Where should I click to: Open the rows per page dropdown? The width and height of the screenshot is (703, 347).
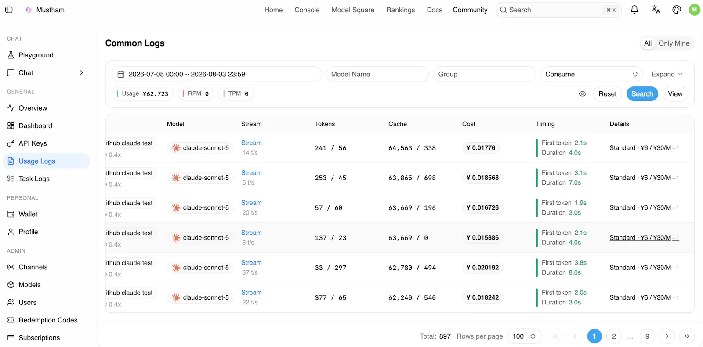[x=524, y=336]
